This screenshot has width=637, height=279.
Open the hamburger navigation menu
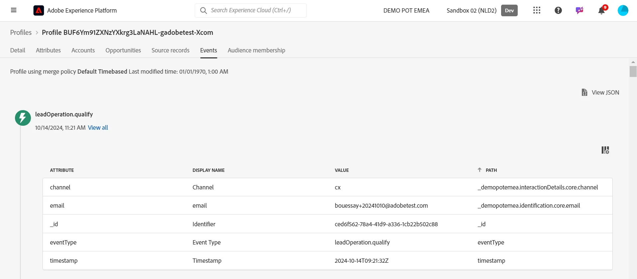click(x=14, y=10)
